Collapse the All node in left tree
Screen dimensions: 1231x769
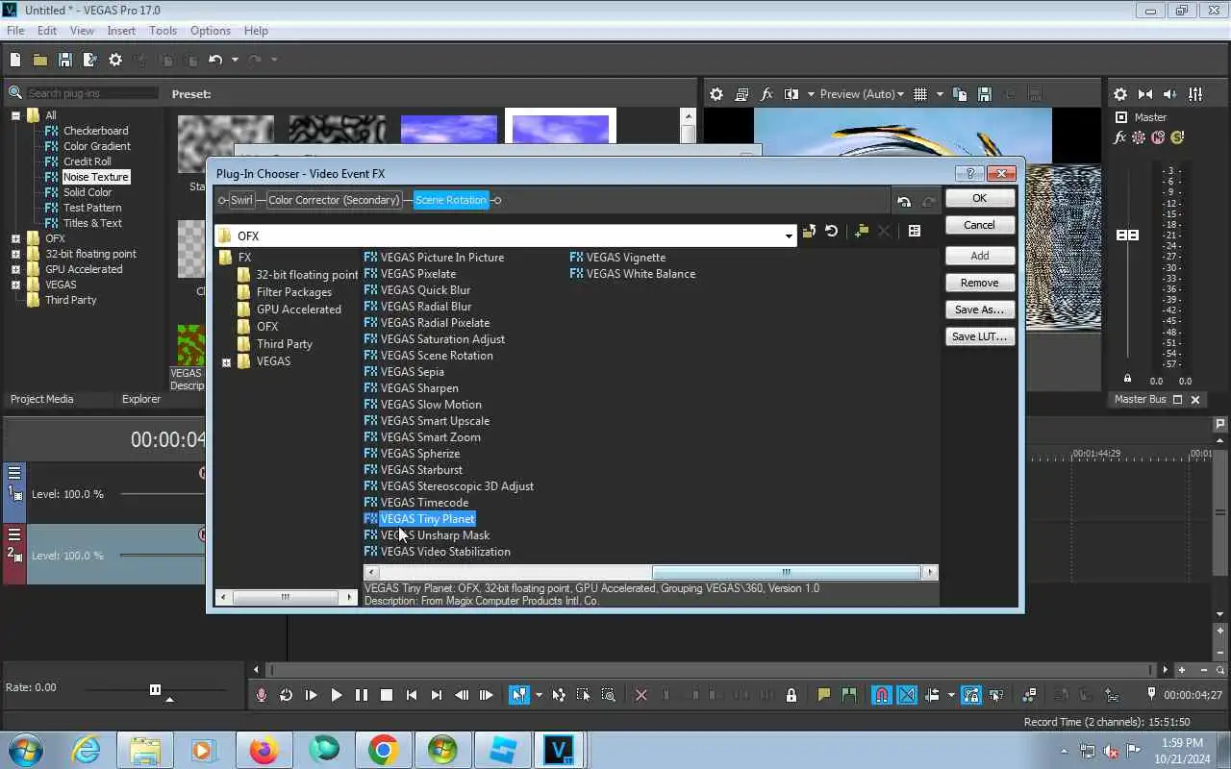pyautogui.click(x=15, y=115)
